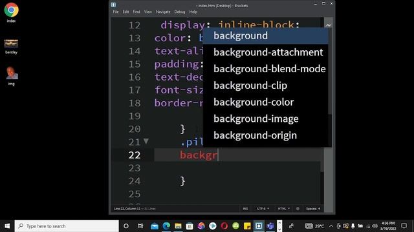This screenshot has height=232, width=414.
Task: Open the Edit menu
Action: [125, 12]
